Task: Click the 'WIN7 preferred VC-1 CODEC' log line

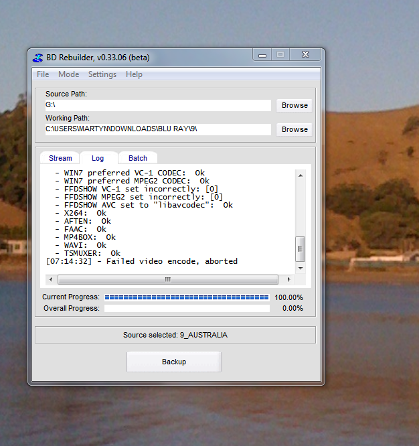Action: (130, 173)
